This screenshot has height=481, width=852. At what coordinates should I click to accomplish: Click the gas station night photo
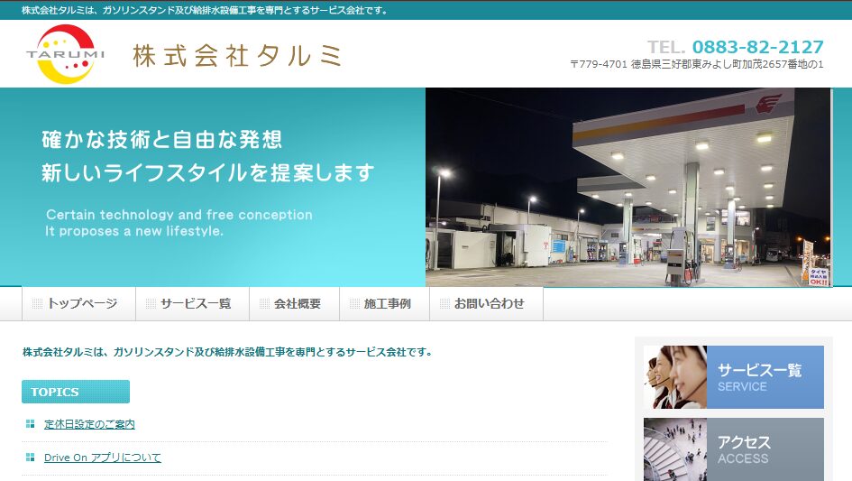tap(628, 187)
